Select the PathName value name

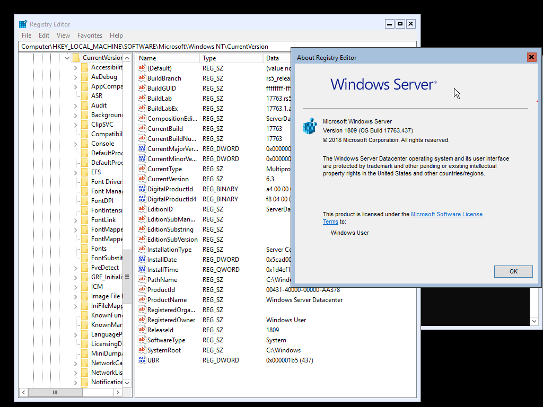[162, 280]
